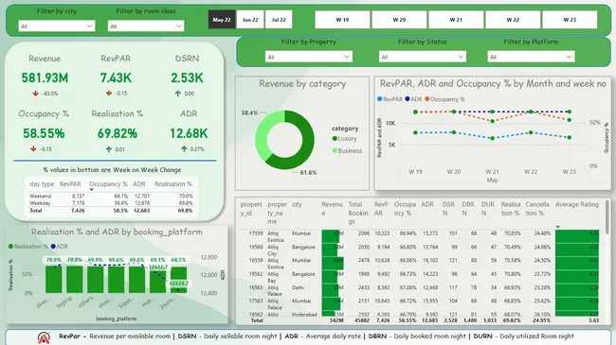Click the Luxury legend color dot
The height and width of the screenshot is (345, 616).
coord(335,138)
